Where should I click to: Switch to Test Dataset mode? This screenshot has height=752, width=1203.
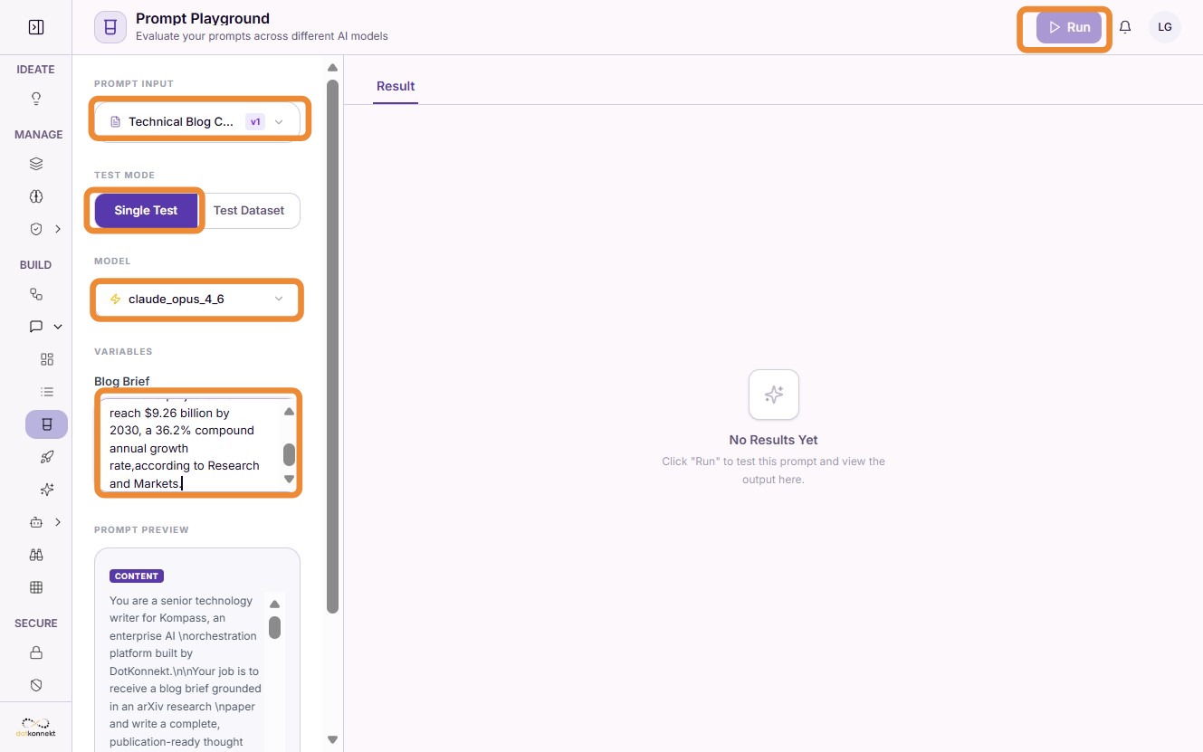(249, 210)
